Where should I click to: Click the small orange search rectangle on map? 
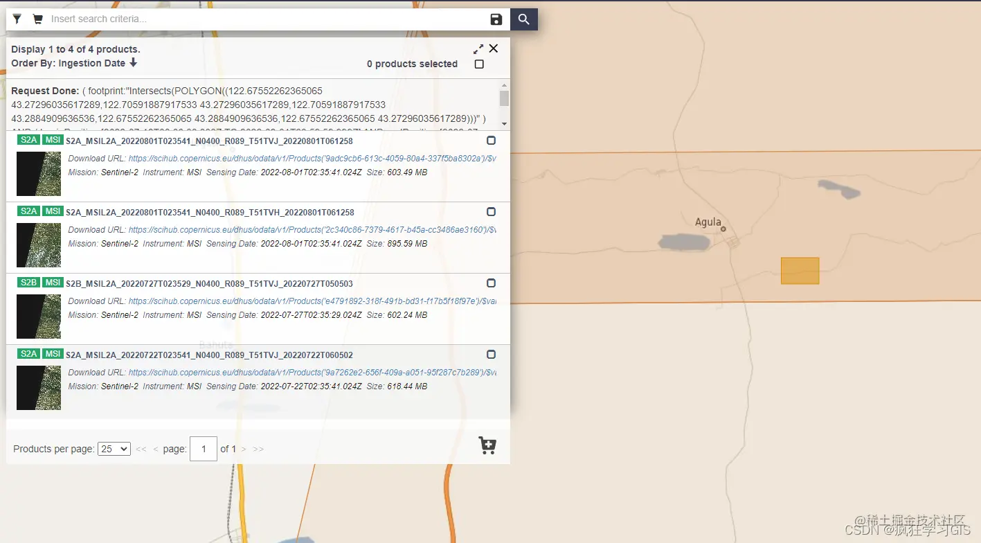800,271
